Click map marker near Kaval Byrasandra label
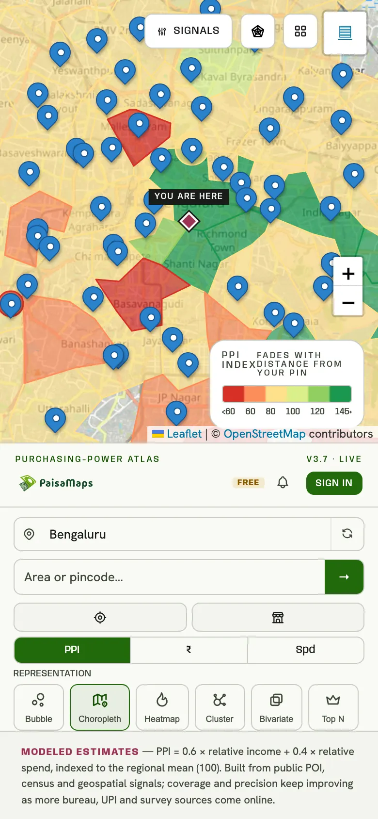 pos(191,70)
